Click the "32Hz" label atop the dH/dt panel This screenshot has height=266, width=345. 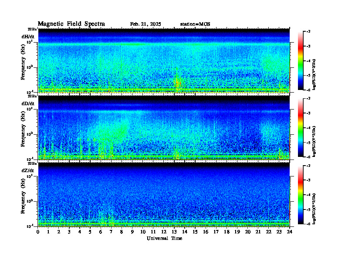[x=32, y=29]
